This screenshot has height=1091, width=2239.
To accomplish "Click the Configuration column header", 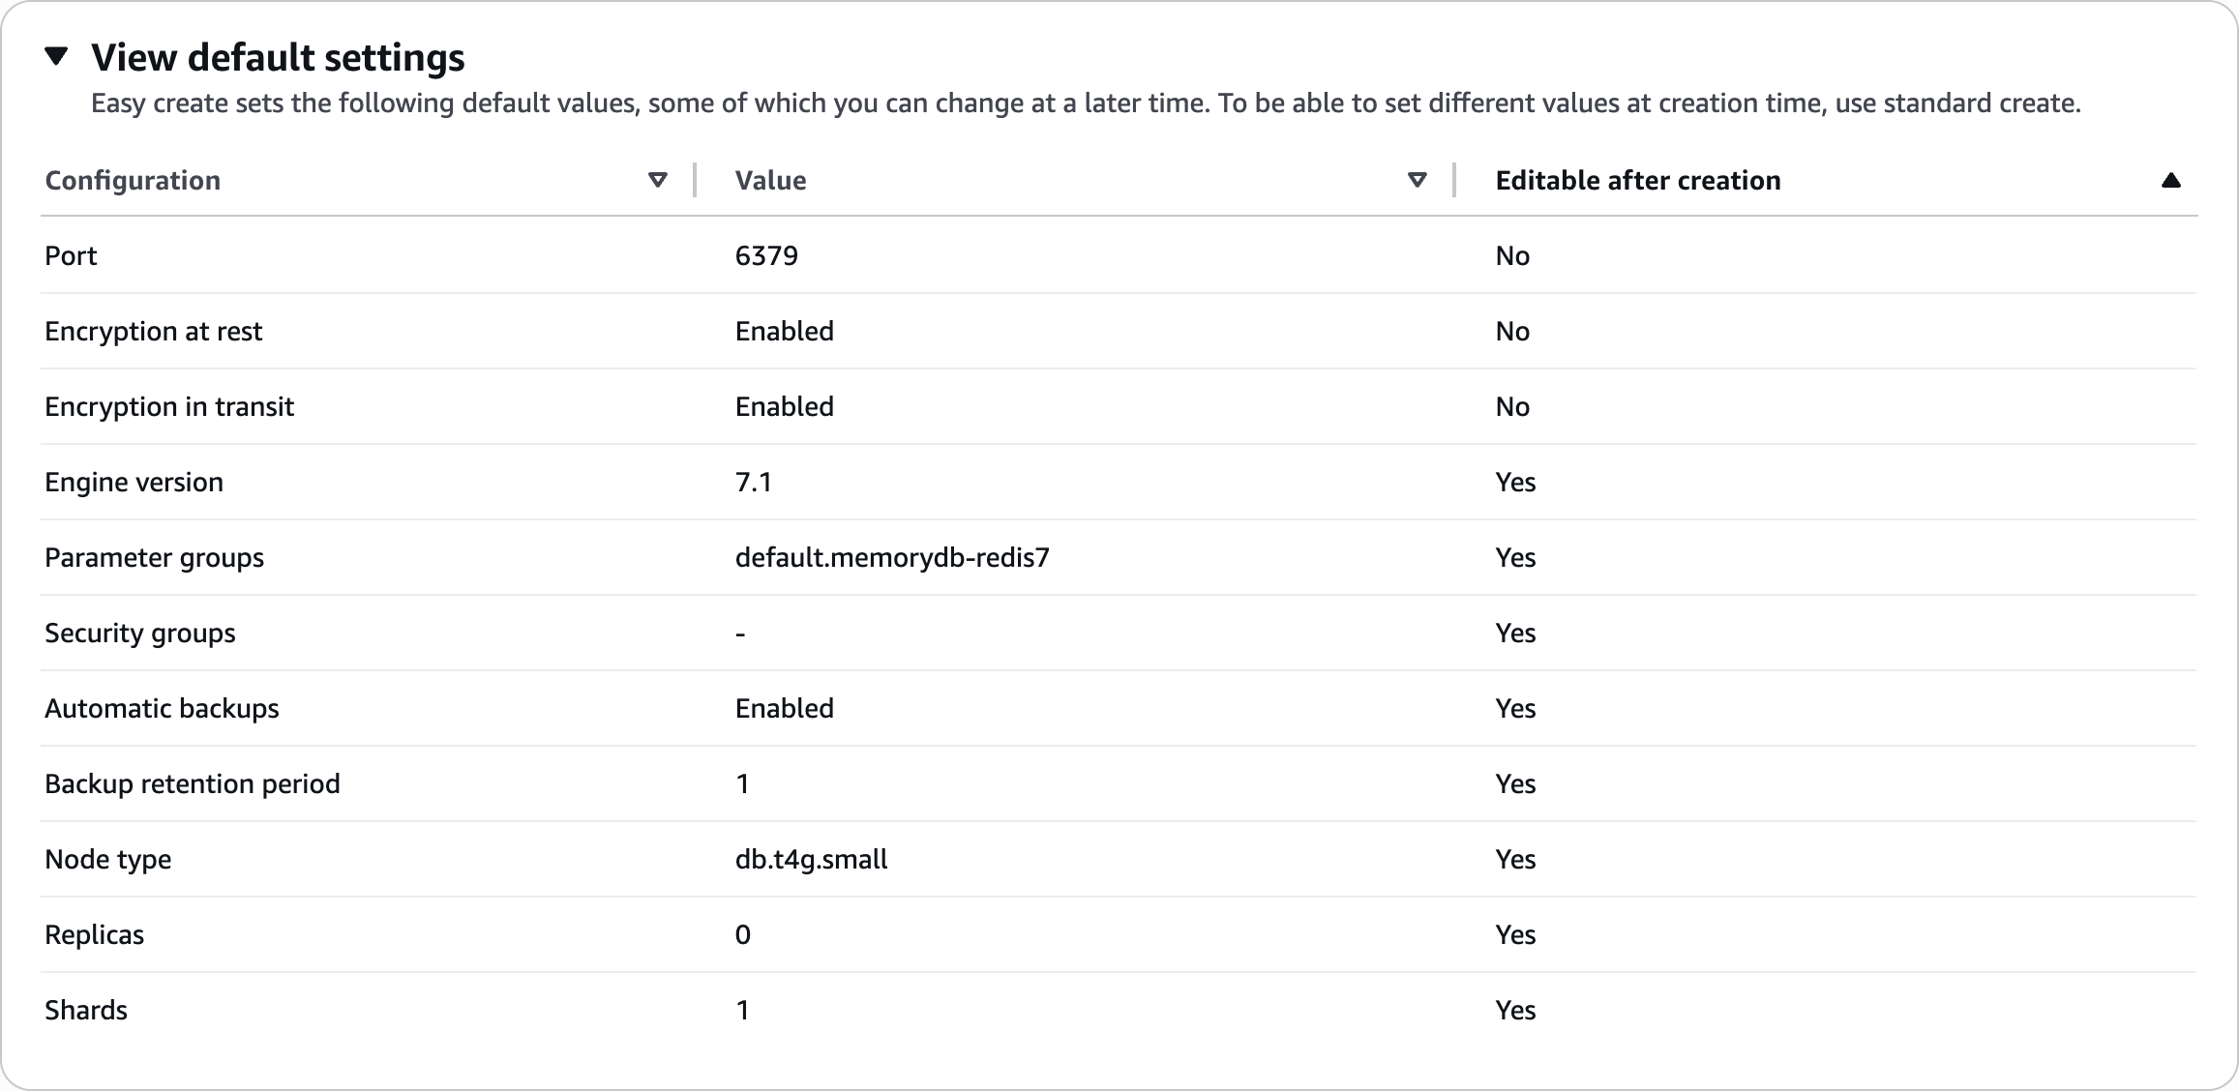I will (x=134, y=180).
